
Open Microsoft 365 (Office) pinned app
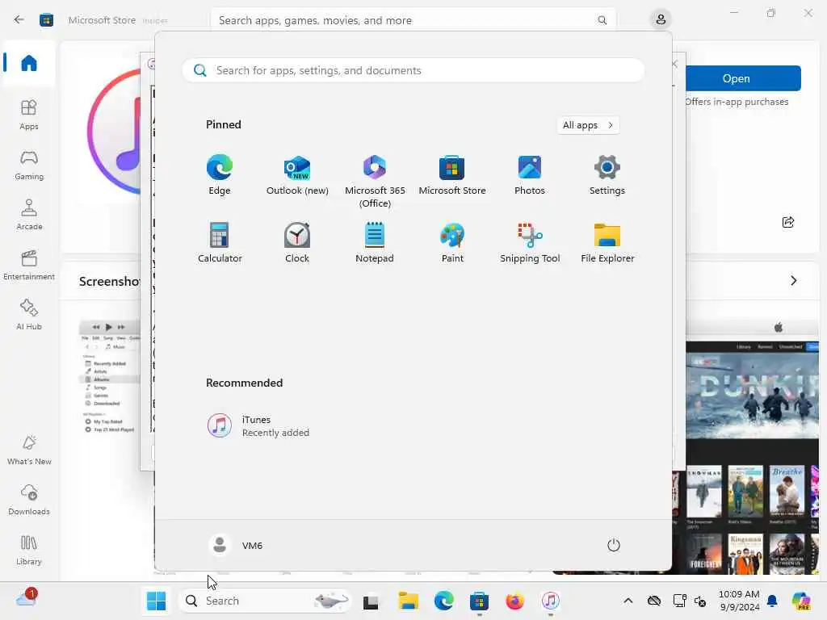point(375,182)
